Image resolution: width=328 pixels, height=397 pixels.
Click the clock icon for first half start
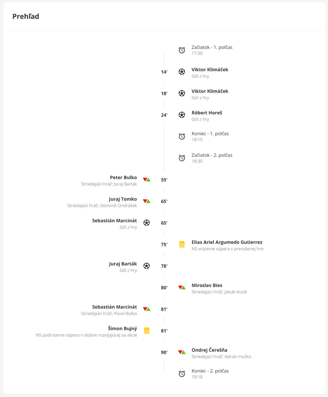point(182,50)
